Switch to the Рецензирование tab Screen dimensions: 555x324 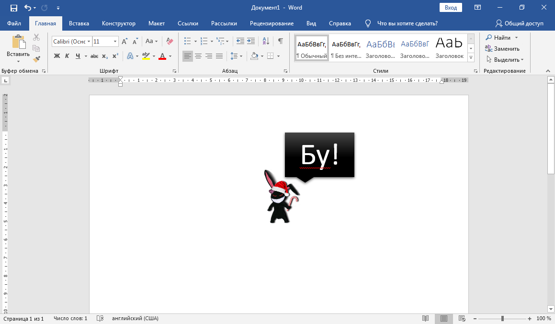tap(272, 23)
